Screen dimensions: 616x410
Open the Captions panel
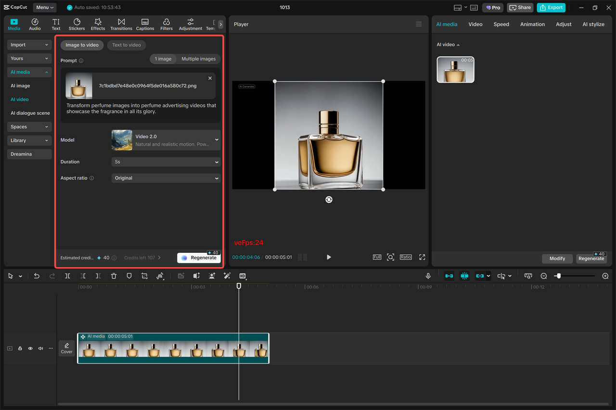(145, 24)
